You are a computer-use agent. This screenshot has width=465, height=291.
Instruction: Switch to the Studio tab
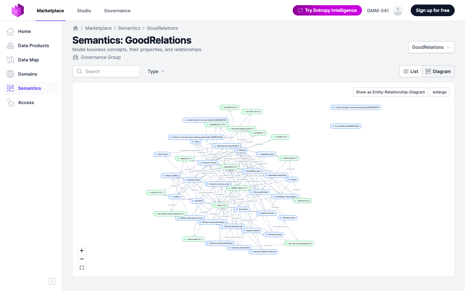[84, 10]
